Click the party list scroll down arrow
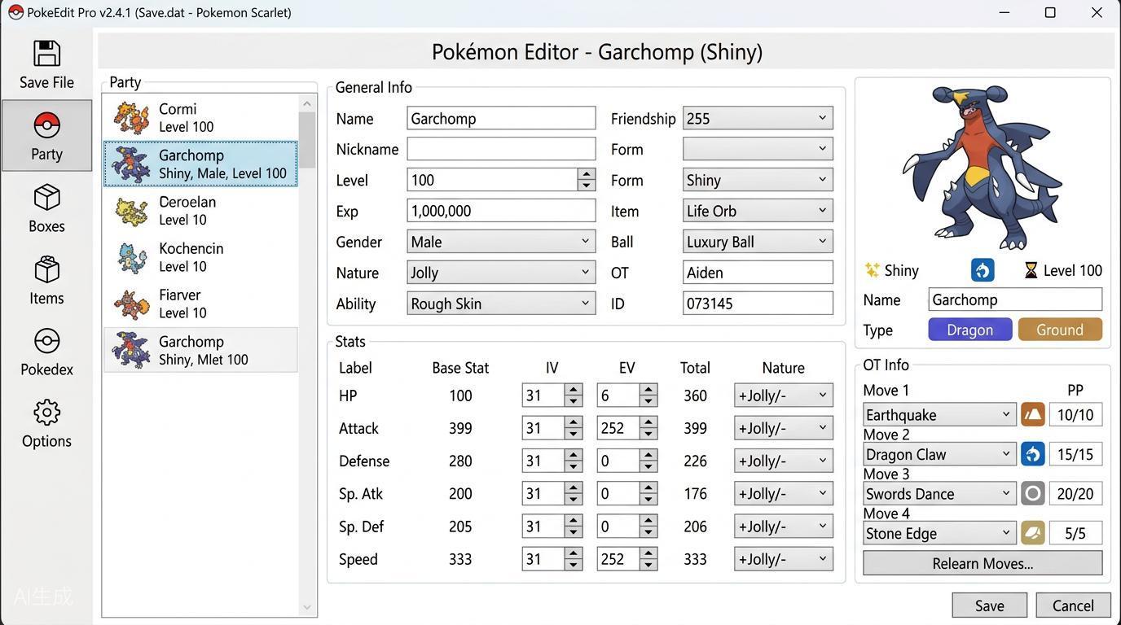This screenshot has height=625, width=1121. click(x=307, y=607)
